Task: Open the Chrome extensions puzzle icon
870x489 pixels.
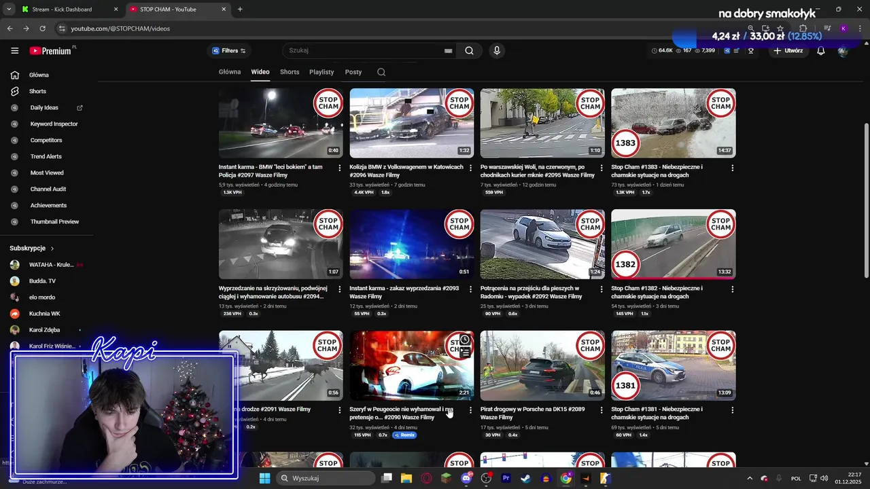Action: pos(803,29)
